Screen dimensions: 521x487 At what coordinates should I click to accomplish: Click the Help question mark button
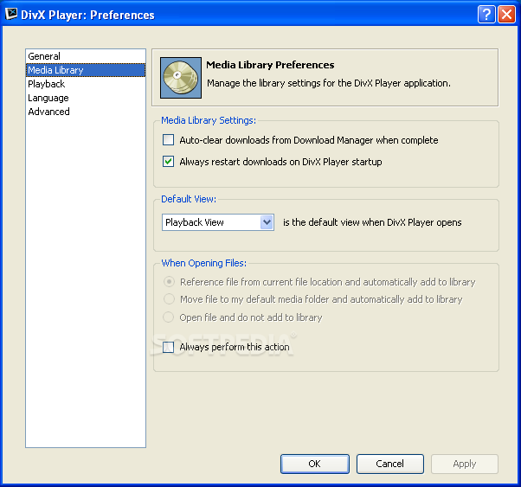[486, 15]
